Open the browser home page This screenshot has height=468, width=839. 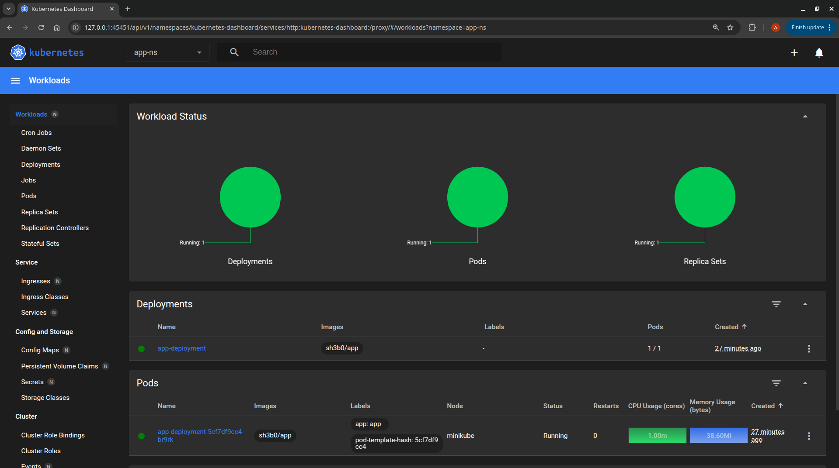pyautogui.click(x=57, y=28)
